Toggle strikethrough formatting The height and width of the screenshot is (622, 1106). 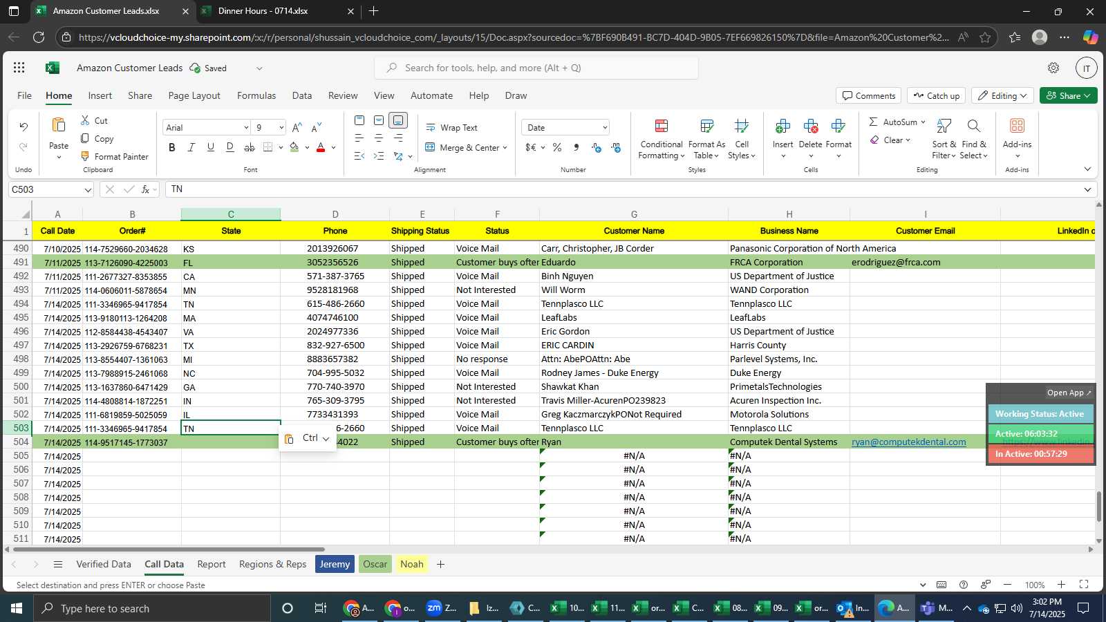250,147
